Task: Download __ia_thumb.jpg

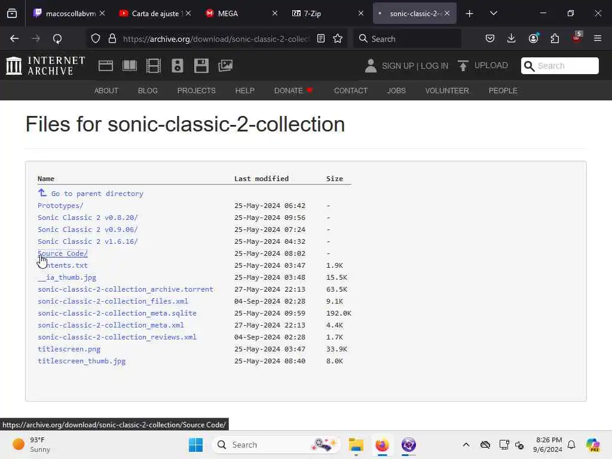Action: [x=67, y=277]
